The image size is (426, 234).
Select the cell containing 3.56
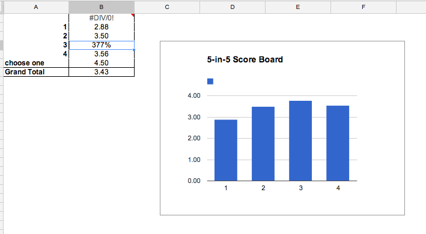coord(102,53)
